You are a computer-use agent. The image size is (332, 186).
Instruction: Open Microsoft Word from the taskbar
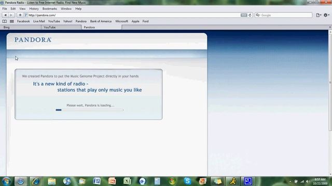tap(97, 181)
